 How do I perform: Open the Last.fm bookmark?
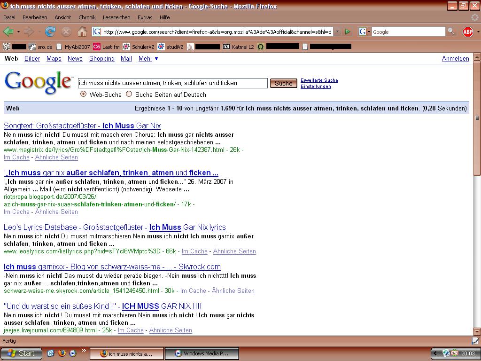106,47
